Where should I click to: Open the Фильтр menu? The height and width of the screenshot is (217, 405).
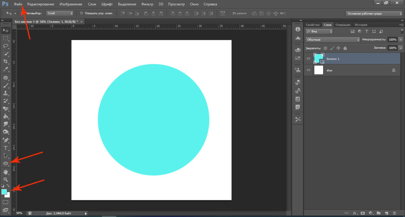(x=147, y=4)
